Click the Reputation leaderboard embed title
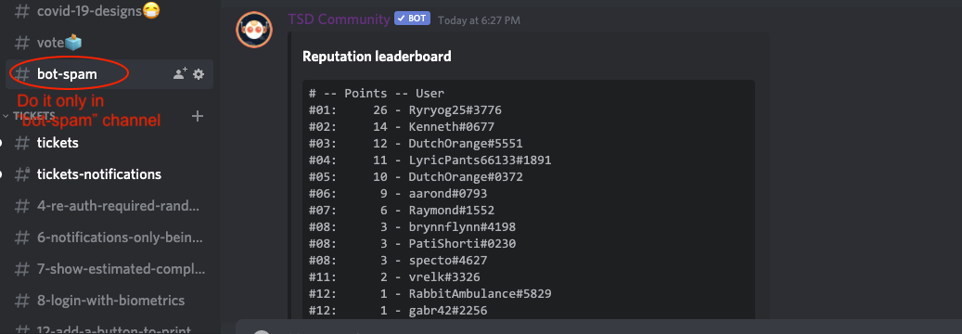Screen dimensions: 962x334 377,57
